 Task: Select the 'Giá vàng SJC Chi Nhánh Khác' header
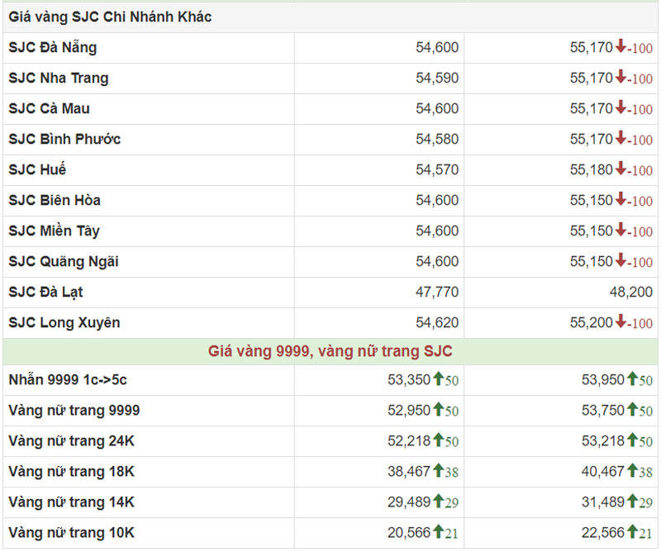pos(110,17)
